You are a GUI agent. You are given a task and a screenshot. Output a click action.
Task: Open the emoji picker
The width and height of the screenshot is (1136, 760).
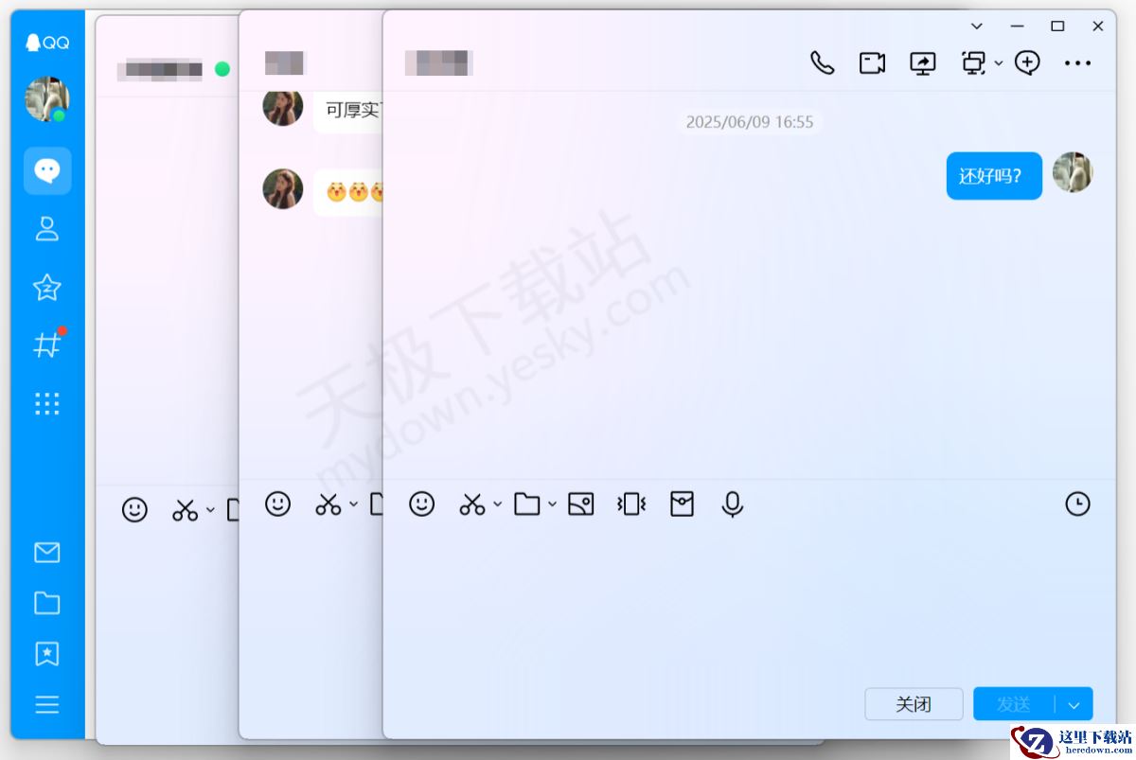tap(422, 504)
